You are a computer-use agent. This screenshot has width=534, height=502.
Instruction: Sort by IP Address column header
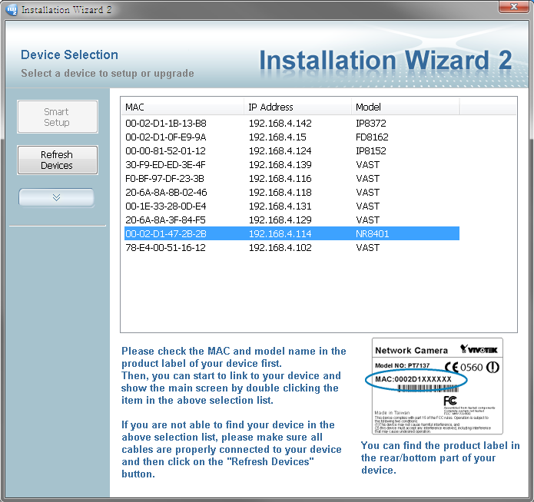pyautogui.click(x=297, y=107)
